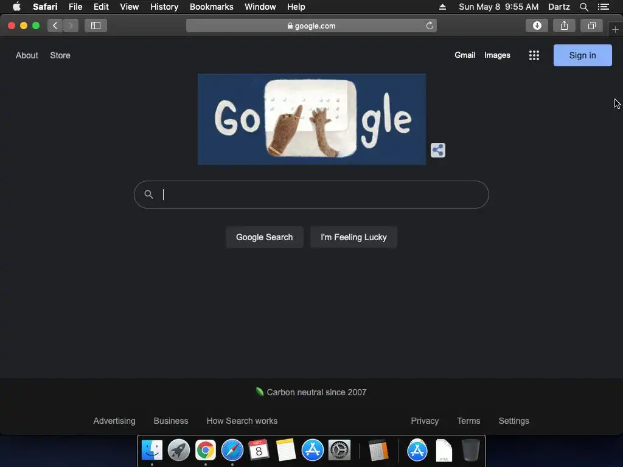This screenshot has height=467, width=623.
Task: Open Notes from the Dock
Action: (x=286, y=451)
